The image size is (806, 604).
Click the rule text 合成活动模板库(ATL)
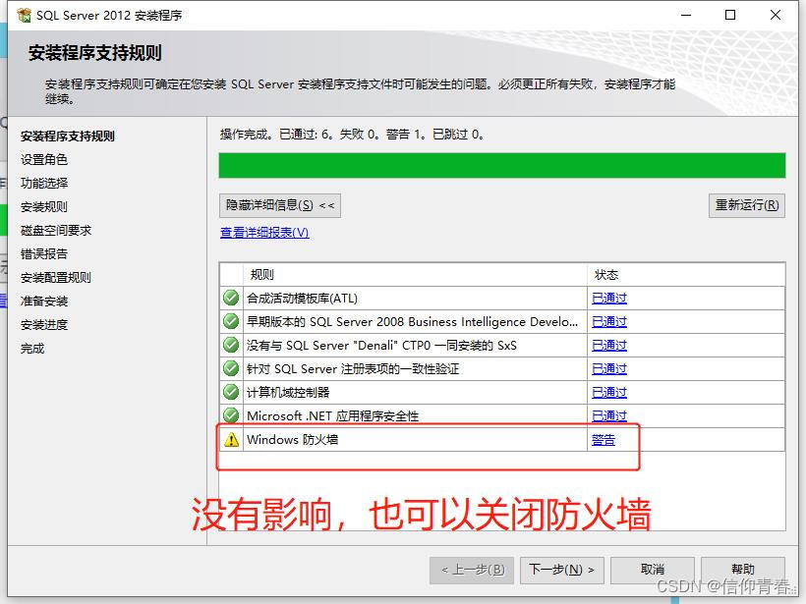pyautogui.click(x=303, y=299)
